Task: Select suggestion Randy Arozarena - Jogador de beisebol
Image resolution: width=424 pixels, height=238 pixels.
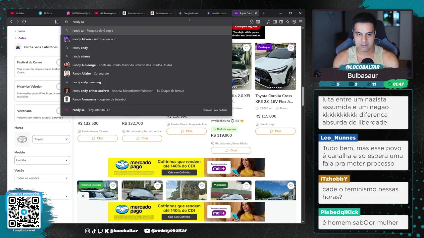Action: [146, 99]
